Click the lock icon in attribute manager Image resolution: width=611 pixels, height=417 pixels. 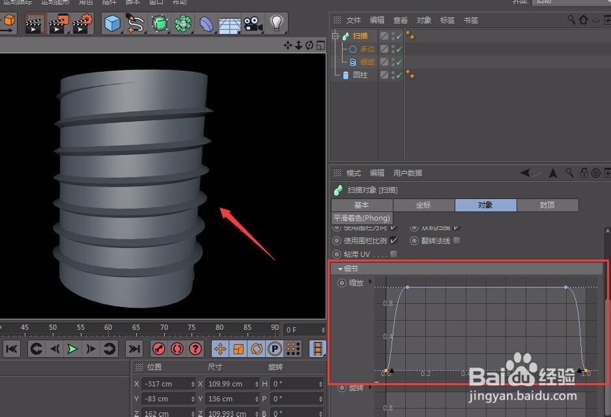[x=584, y=173]
